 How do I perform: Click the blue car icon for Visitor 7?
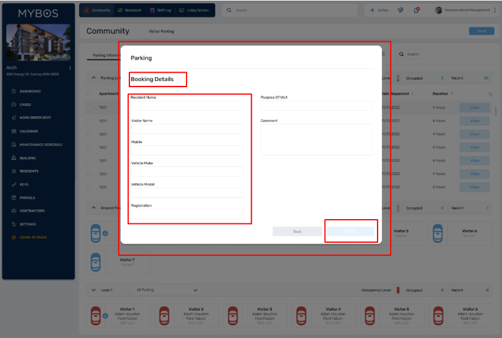click(95, 261)
